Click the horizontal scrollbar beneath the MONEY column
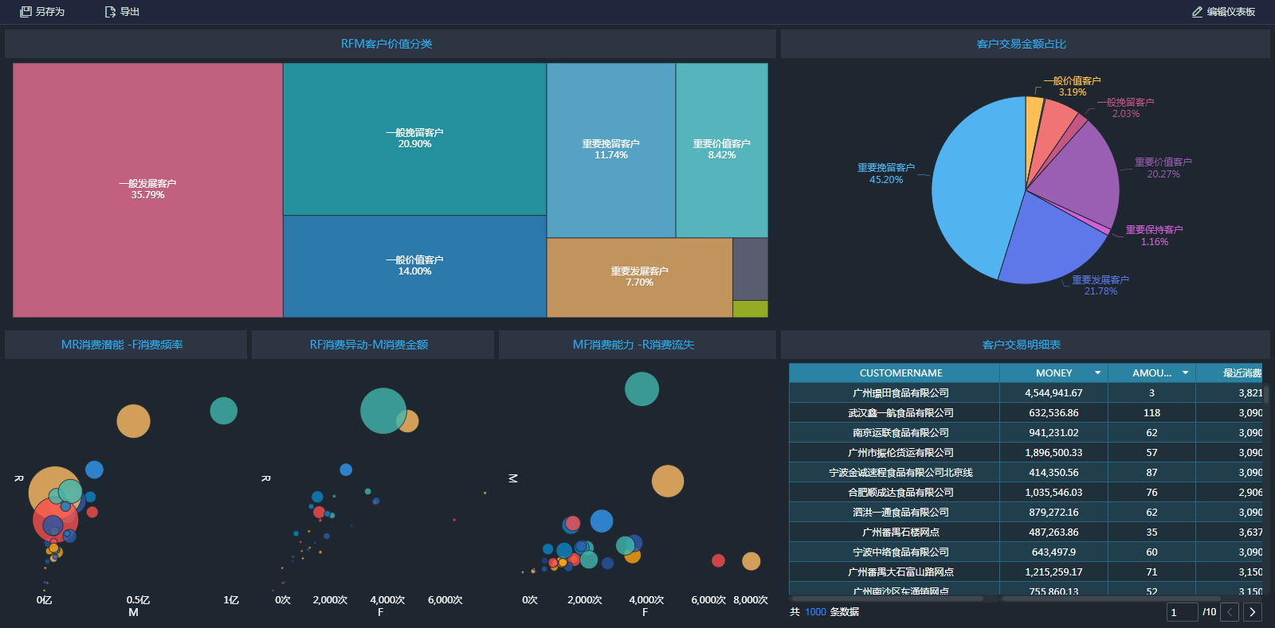The height and width of the screenshot is (628, 1275). 1111,599
